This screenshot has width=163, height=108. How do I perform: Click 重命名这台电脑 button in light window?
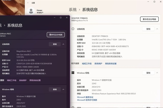pos(149,19)
